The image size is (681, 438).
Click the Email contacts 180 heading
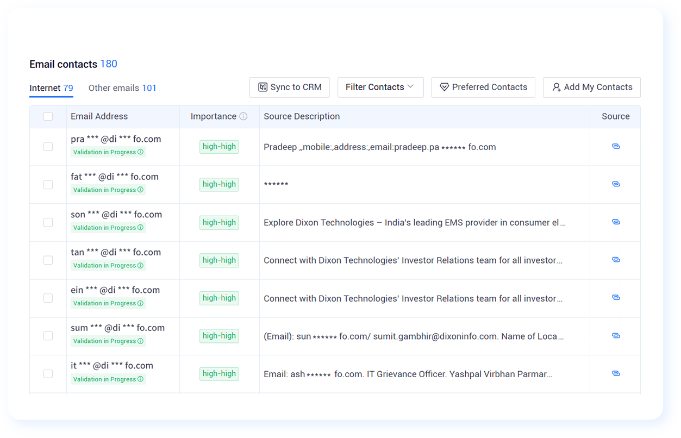coord(73,64)
